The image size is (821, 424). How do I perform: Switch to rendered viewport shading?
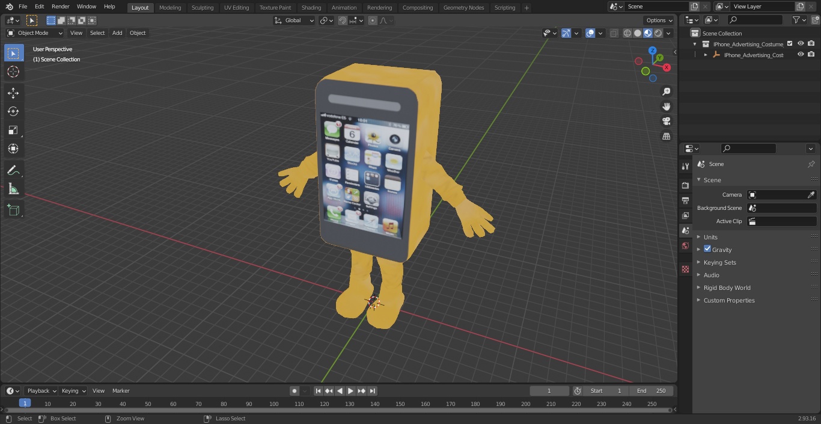click(x=658, y=33)
